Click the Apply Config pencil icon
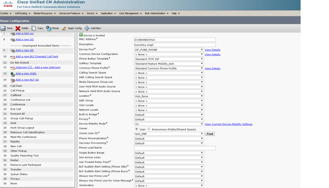The height and width of the screenshot is (188, 329). point(64,28)
